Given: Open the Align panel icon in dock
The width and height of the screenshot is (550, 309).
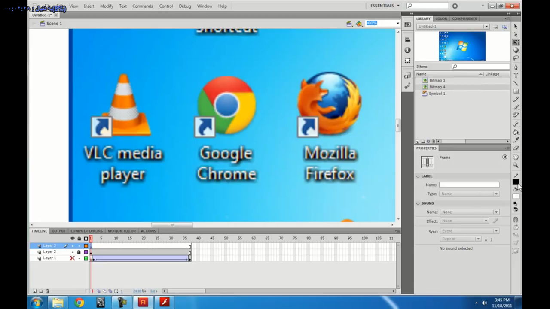Looking at the screenshot, I should pyautogui.click(x=407, y=39).
